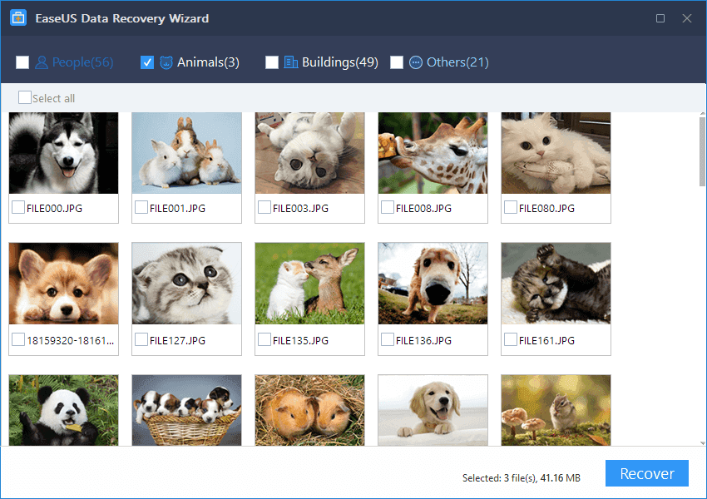Click the EaseUS logo in the title bar
Image resolution: width=707 pixels, height=499 pixels.
click(x=17, y=17)
